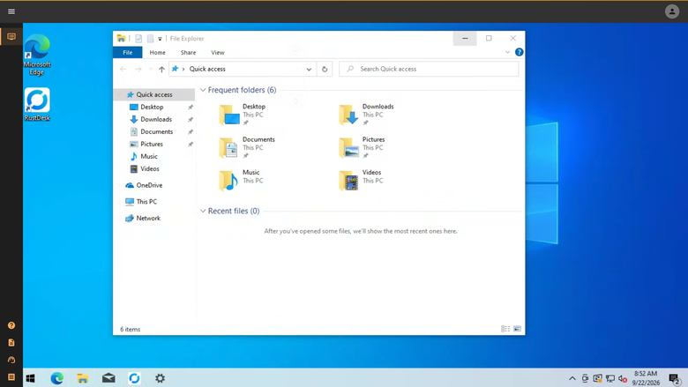Collapse the Recent files group
The width and height of the screenshot is (688, 387).
pos(203,211)
